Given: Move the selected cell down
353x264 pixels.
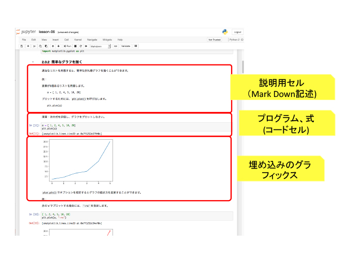Looking at the screenshot, I should point(58,46).
